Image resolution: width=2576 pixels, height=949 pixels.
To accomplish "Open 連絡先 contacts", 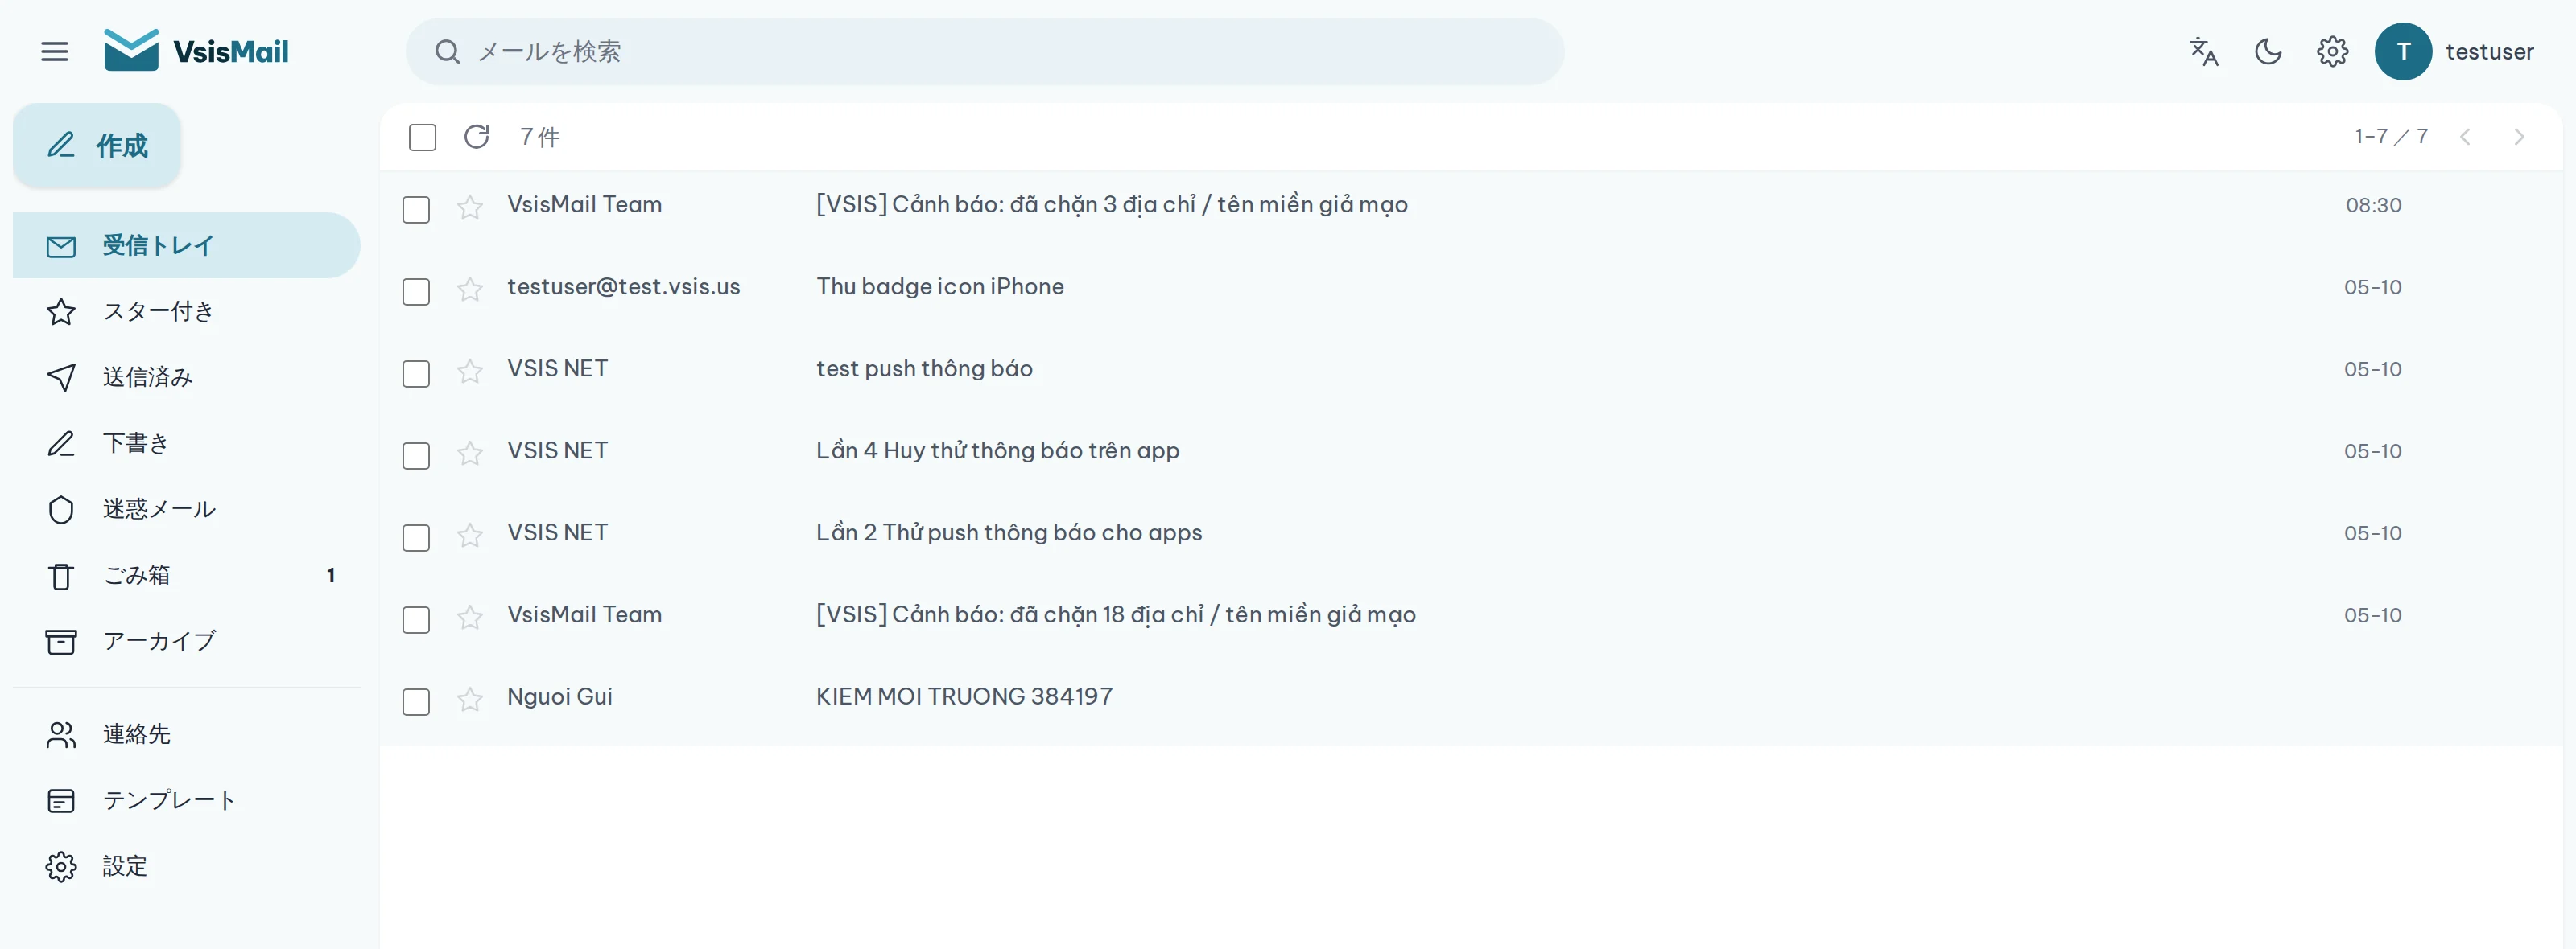I will (187, 734).
